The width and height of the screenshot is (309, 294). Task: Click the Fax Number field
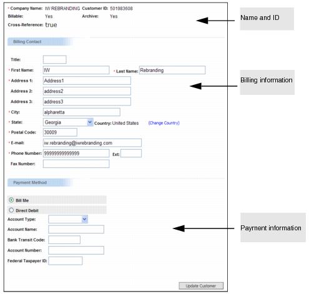[76, 164]
